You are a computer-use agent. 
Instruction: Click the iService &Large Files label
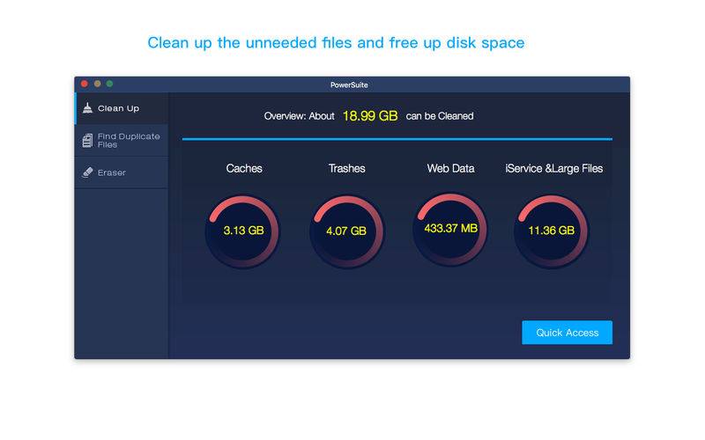click(554, 169)
